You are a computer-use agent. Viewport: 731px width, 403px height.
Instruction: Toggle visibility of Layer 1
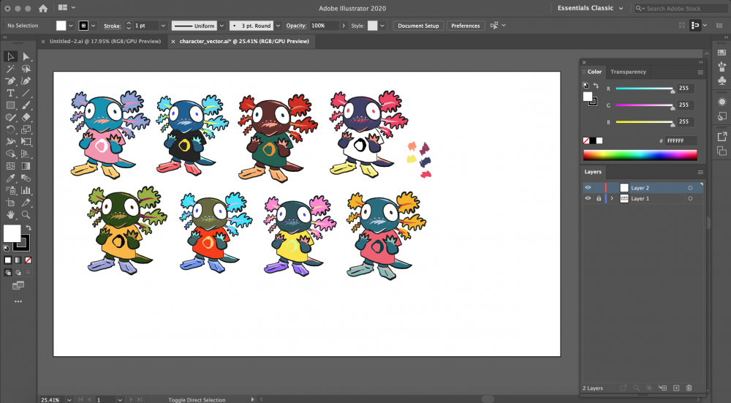pos(588,198)
